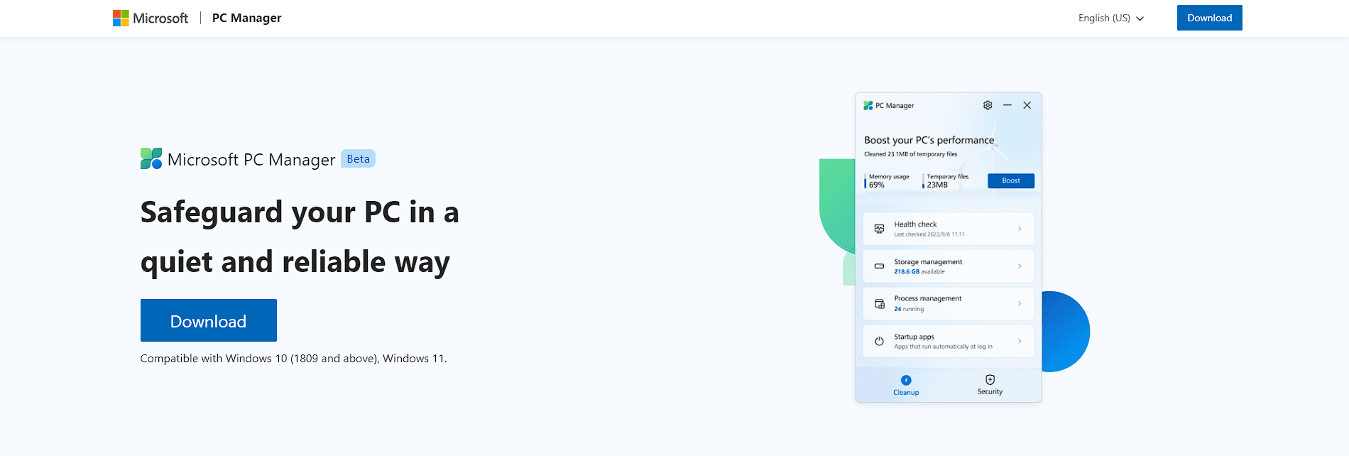The width and height of the screenshot is (1349, 456).
Task: Switch to the Cleanup tab
Action: pos(906,386)
